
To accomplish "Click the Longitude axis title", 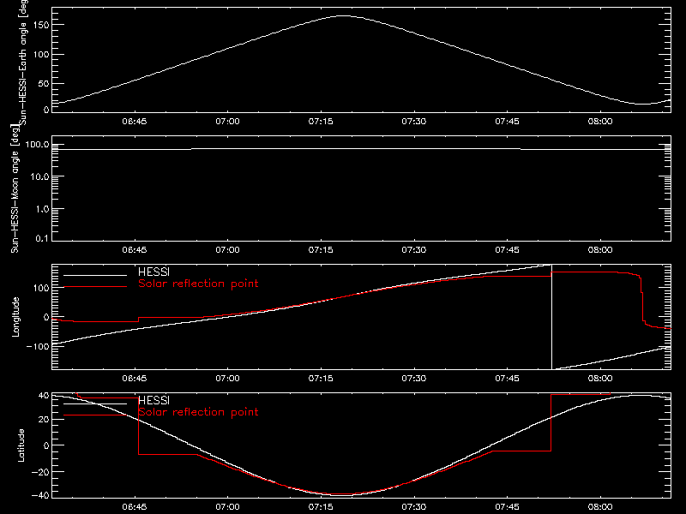I will click(x=15, y=317).
